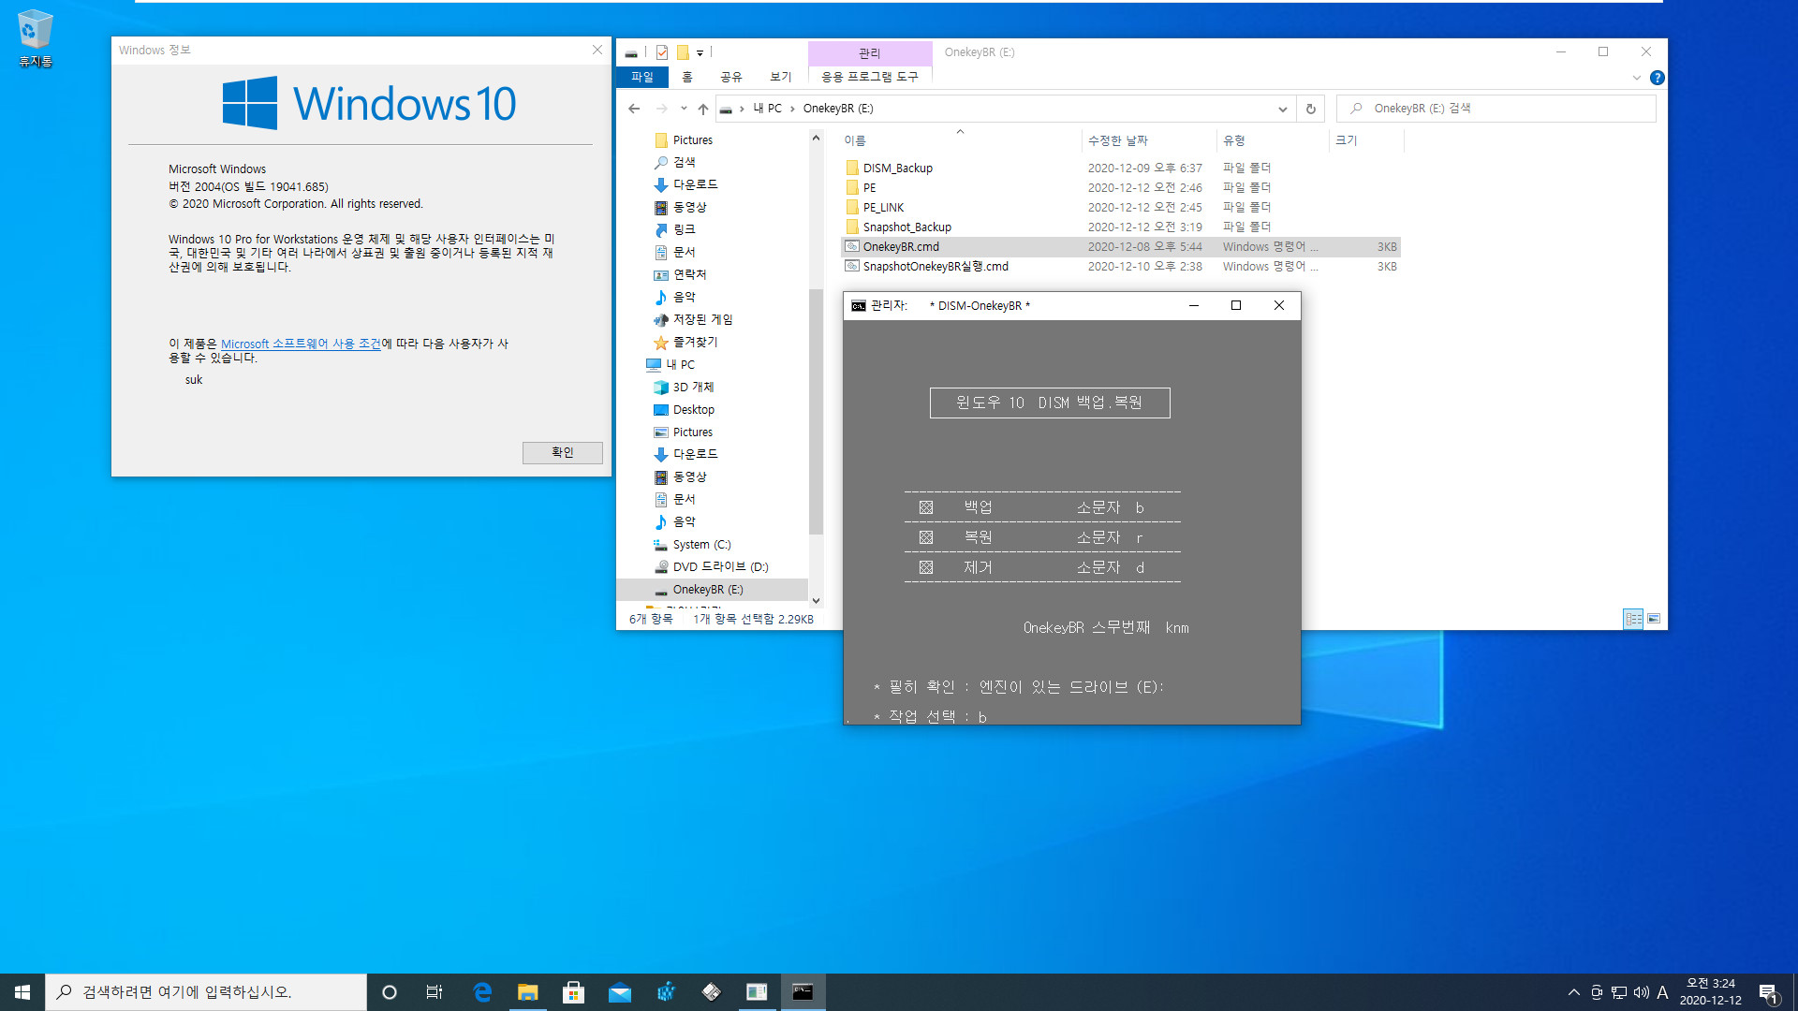
Task: Open the recent locations dropdown in Explorer
Action: (684, 109)
